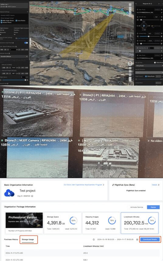Select the Storage Space card
The width and height of the screenshot is (163, 261).
click(63, 223)
